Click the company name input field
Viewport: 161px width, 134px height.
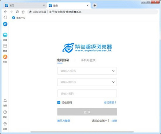(87, 71)
